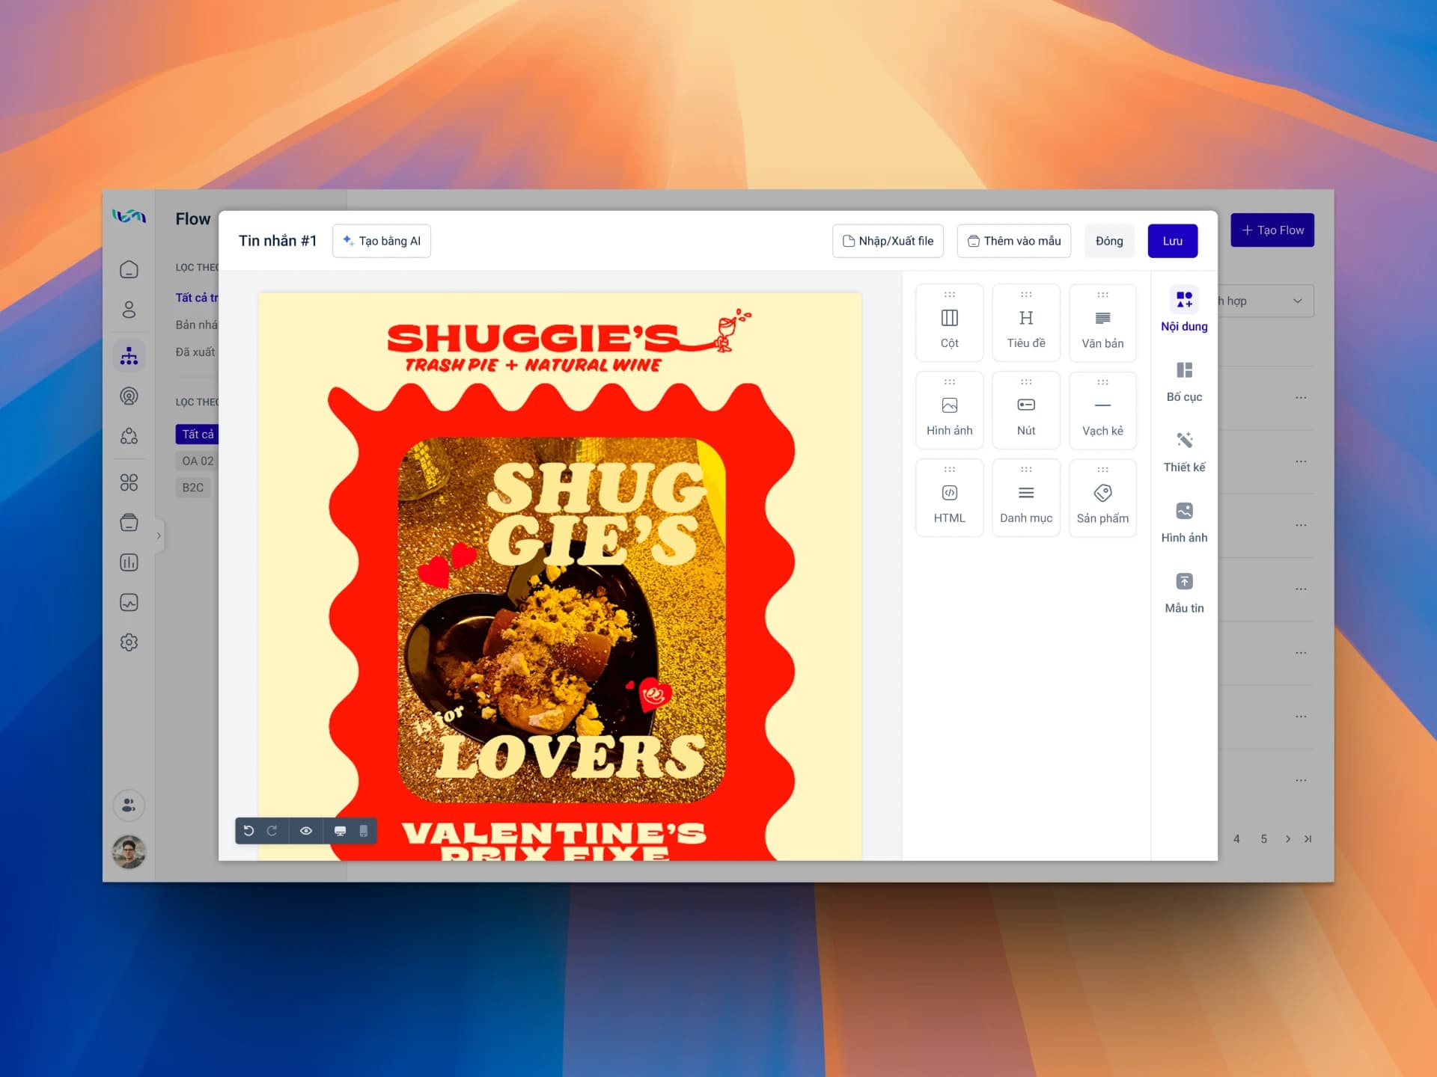
Task: Add a Danh mục menu block
Action: pos(1025,497)
